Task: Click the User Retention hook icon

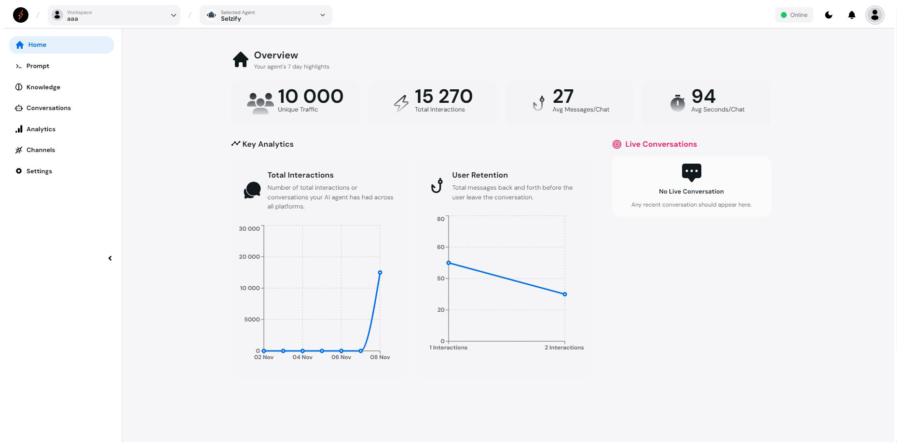Action: 437,185
